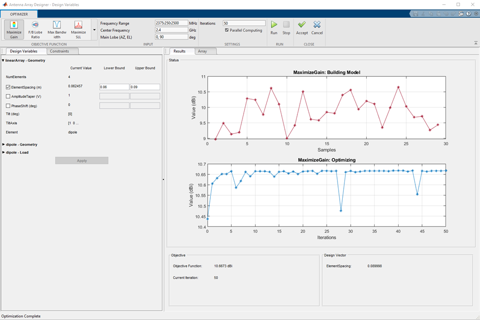
Task: Edit the Frequency Range field
Action: (x=171, y=23)
